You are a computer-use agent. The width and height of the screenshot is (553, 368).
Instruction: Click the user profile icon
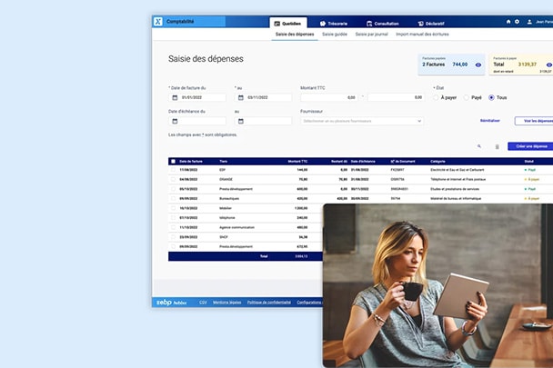529,22
